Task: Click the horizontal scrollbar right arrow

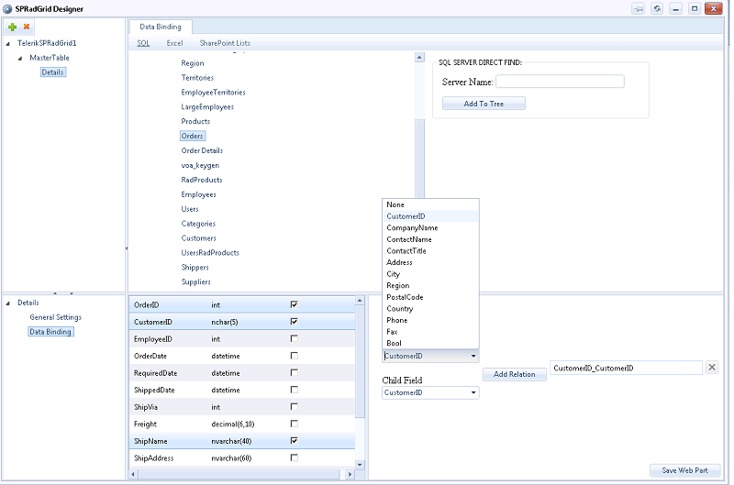Action: coord(350,474)
